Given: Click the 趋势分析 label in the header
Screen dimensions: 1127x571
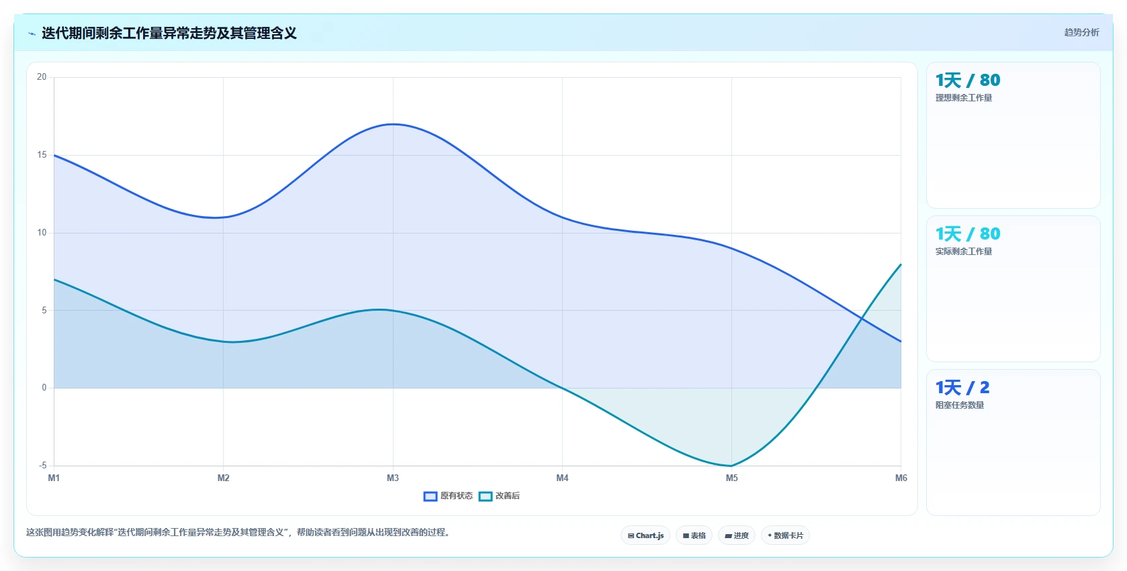Looking at the screenshot, I should coord(1081,32).
